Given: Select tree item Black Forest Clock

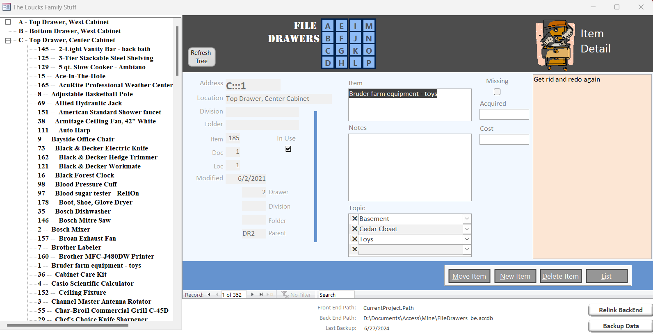Looking at the screenshot, I should (76, 175).
